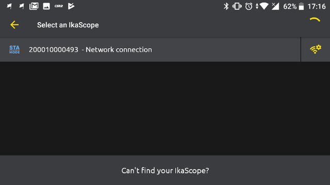Go back using the yellow arrow
This screenshot has width=330, height=185.
tap(14, 25)
